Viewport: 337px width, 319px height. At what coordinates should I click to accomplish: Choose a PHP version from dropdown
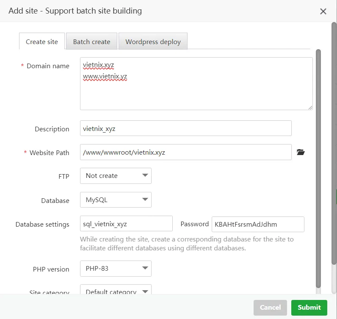click(x=116, y=269)
